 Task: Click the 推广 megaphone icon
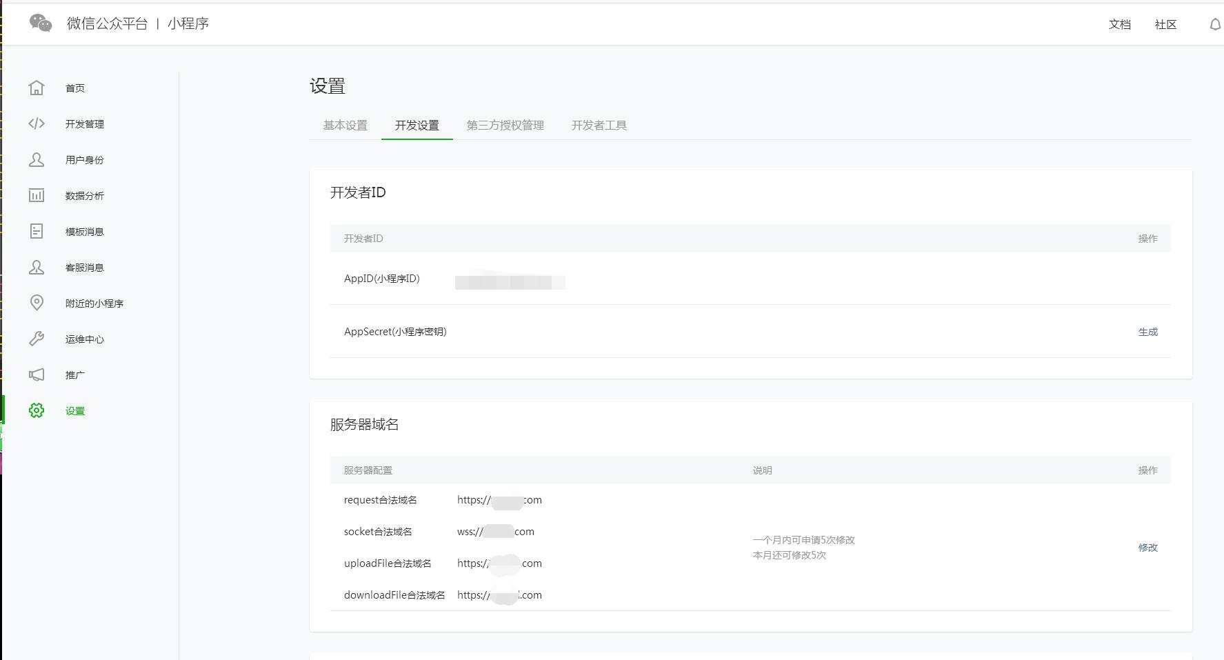point(37,375)
